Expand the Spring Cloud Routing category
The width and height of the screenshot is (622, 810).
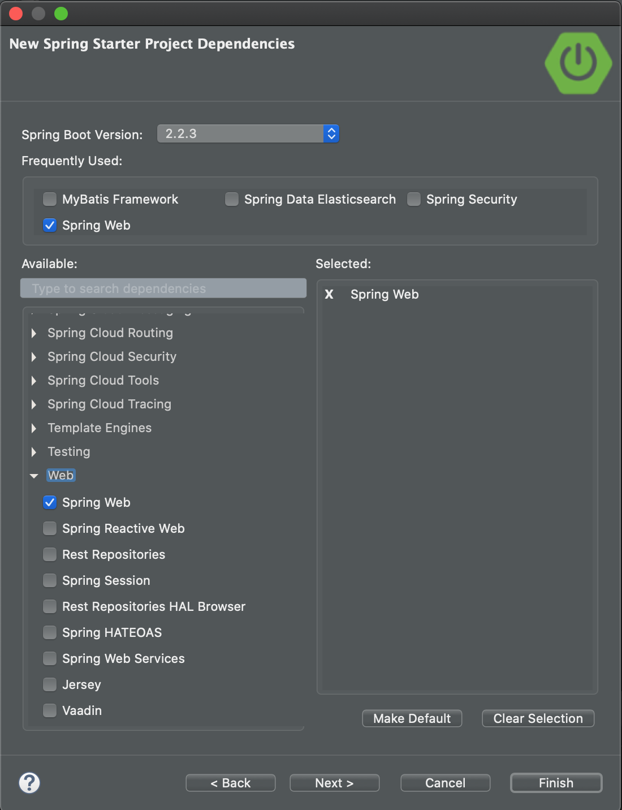[x=34, y=333]
